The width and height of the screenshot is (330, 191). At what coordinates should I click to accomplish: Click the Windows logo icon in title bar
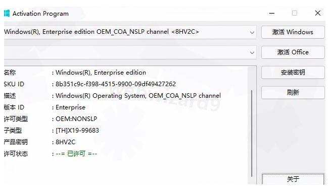(x=7, y=13)
